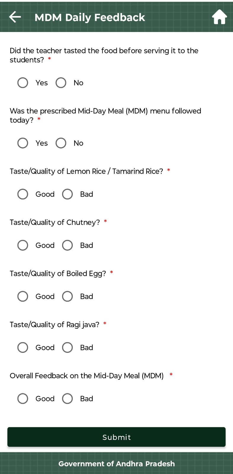233x474 pixels.
Task: Mark Lemon Rice / Tamarind Rice as Bad
Action: click(x=67, y=194)
